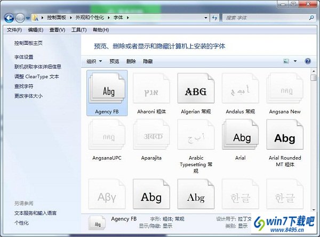Image resolution: width=320 pixels, height=237 pixels.
Task: Open 个性化 link in sidebar
Action: 21,223
